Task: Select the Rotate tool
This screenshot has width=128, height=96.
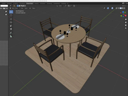Action: (x=11, y=22)
